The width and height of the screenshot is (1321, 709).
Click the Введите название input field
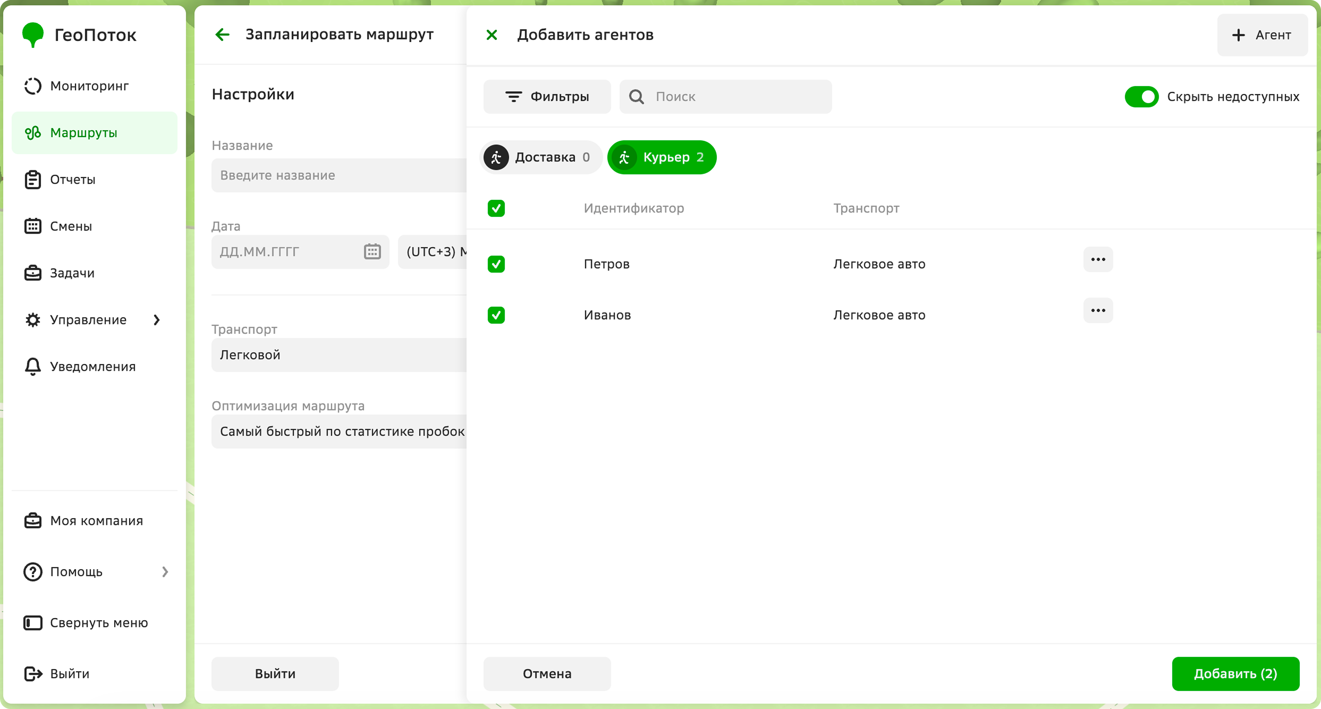click(339, 175)
